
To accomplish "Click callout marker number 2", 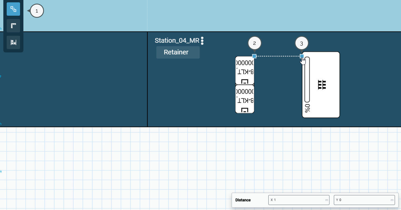I will pyautogui.click(x=255, y=43).
